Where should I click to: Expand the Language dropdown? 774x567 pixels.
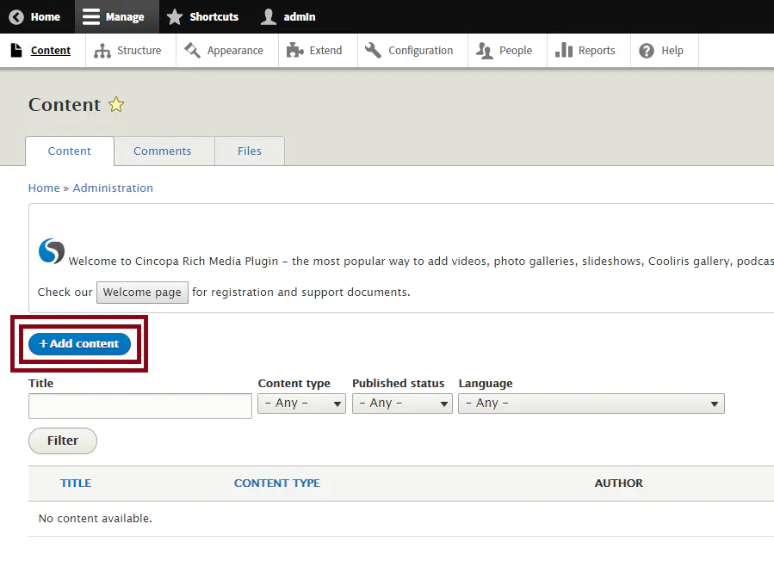[591, 404]
